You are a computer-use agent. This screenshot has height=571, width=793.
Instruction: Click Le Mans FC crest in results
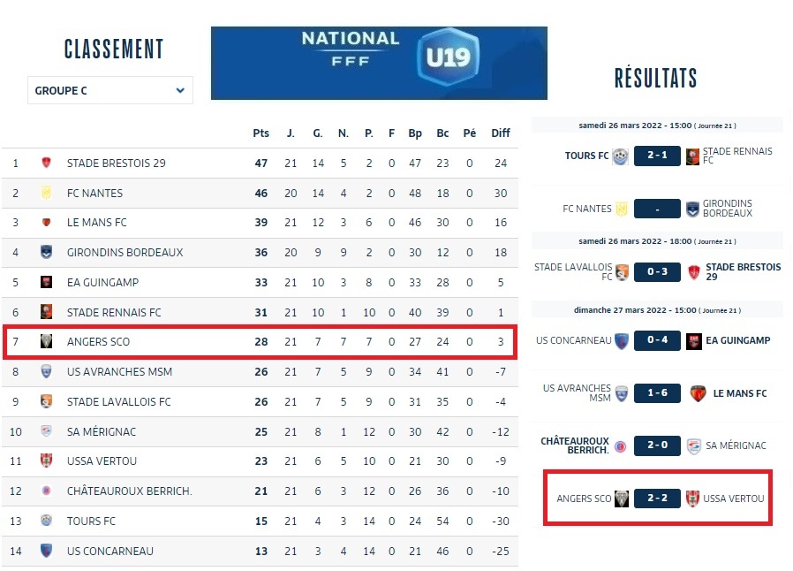698,393
